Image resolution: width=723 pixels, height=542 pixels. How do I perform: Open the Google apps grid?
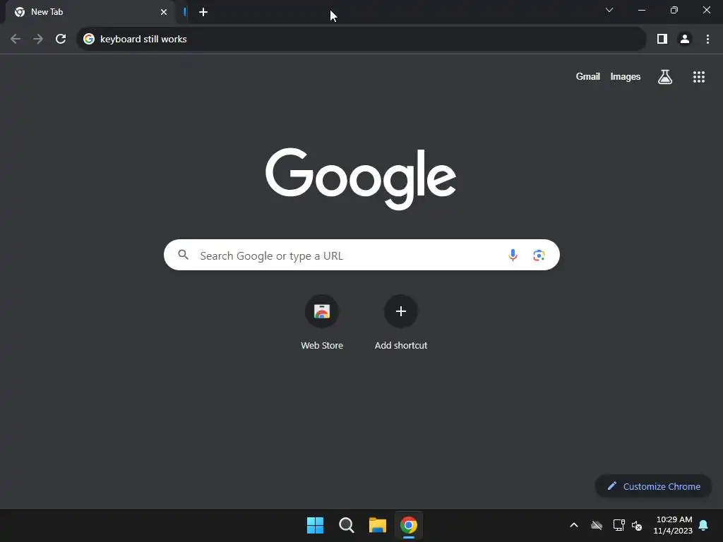click(699, 77)
